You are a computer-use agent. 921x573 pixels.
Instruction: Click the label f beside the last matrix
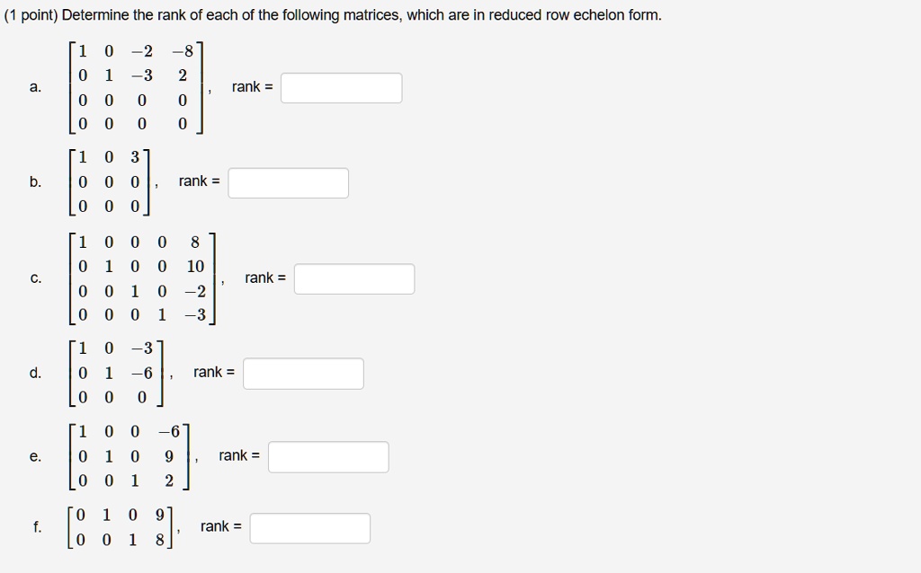[34, 526]
